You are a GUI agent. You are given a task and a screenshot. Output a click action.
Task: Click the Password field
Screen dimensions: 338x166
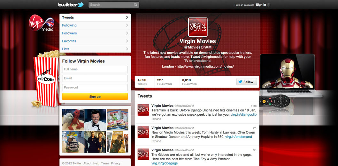[x=95, y=87]
